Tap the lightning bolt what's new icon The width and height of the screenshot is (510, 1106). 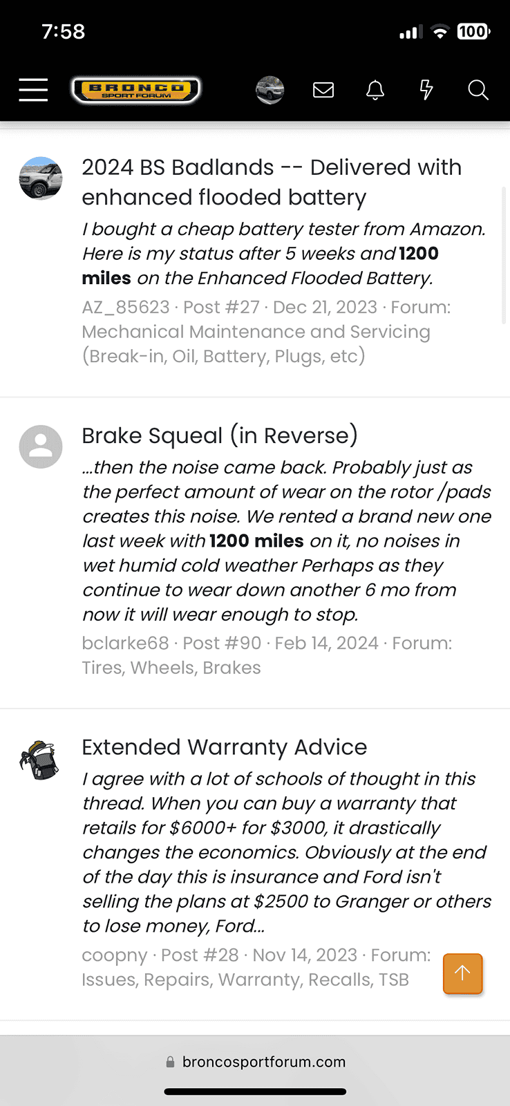tap(426, 90)
